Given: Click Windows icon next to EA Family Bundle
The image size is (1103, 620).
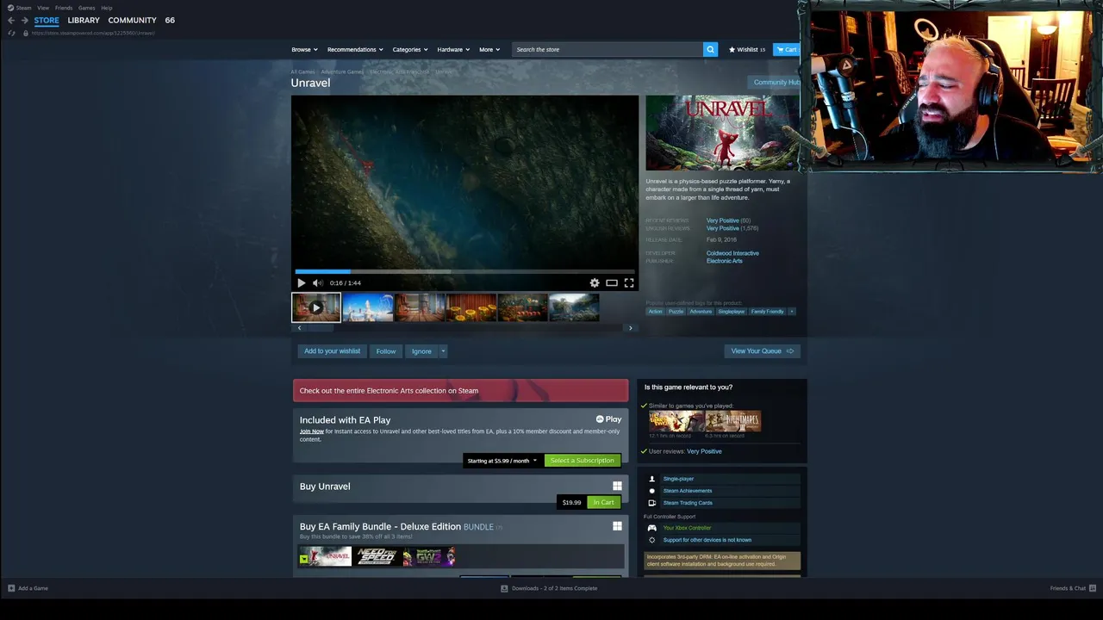Looking at the screenshot, I should pos(617,525).
